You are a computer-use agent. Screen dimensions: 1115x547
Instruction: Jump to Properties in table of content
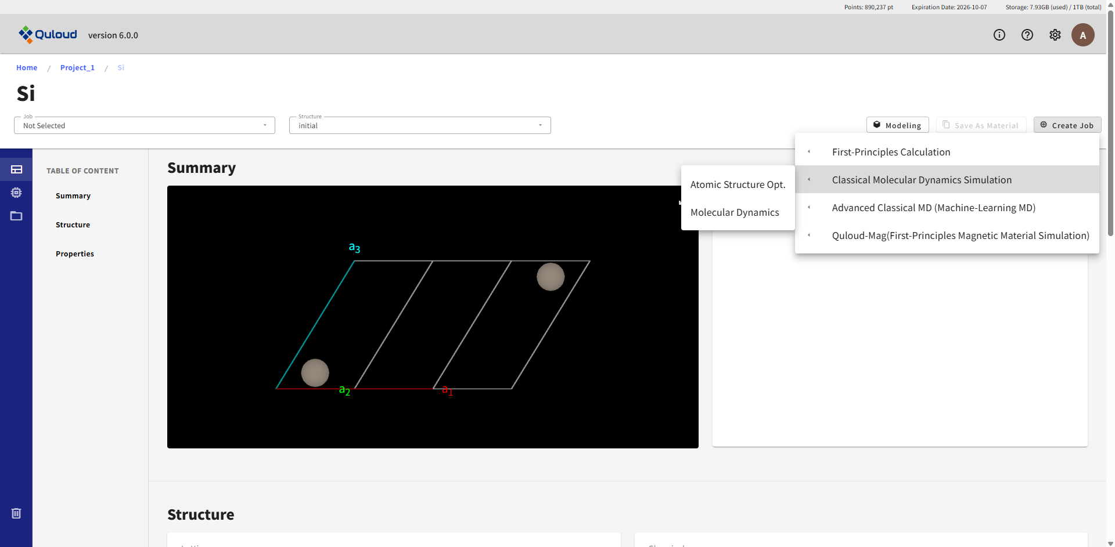tap(75, 254)
